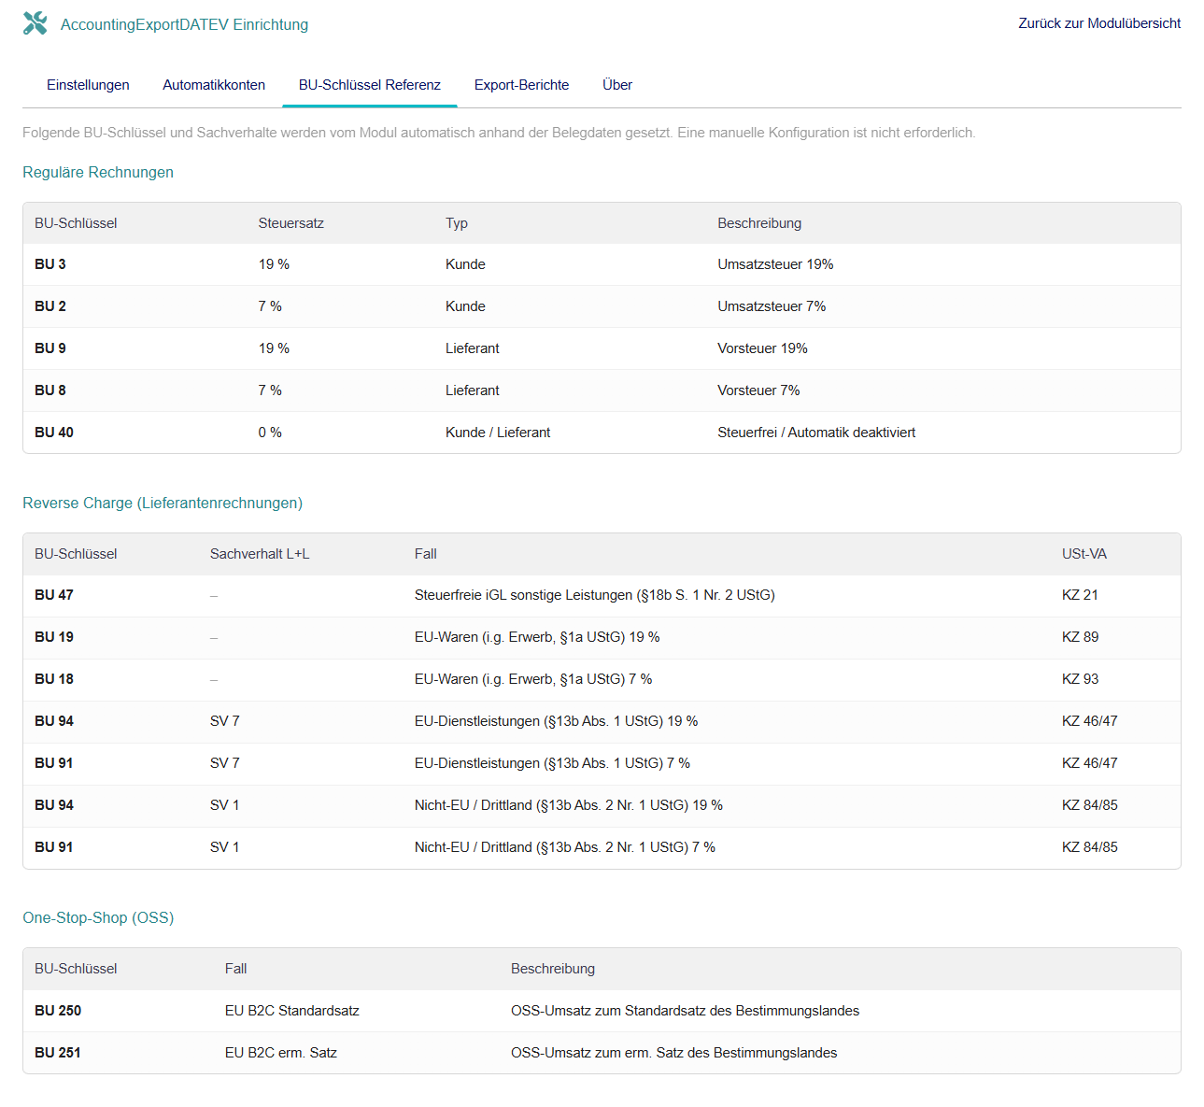Screen dimensions: 1204x1107
Task: Click the BU 250 OSS key
Action: pos(58,1011)
